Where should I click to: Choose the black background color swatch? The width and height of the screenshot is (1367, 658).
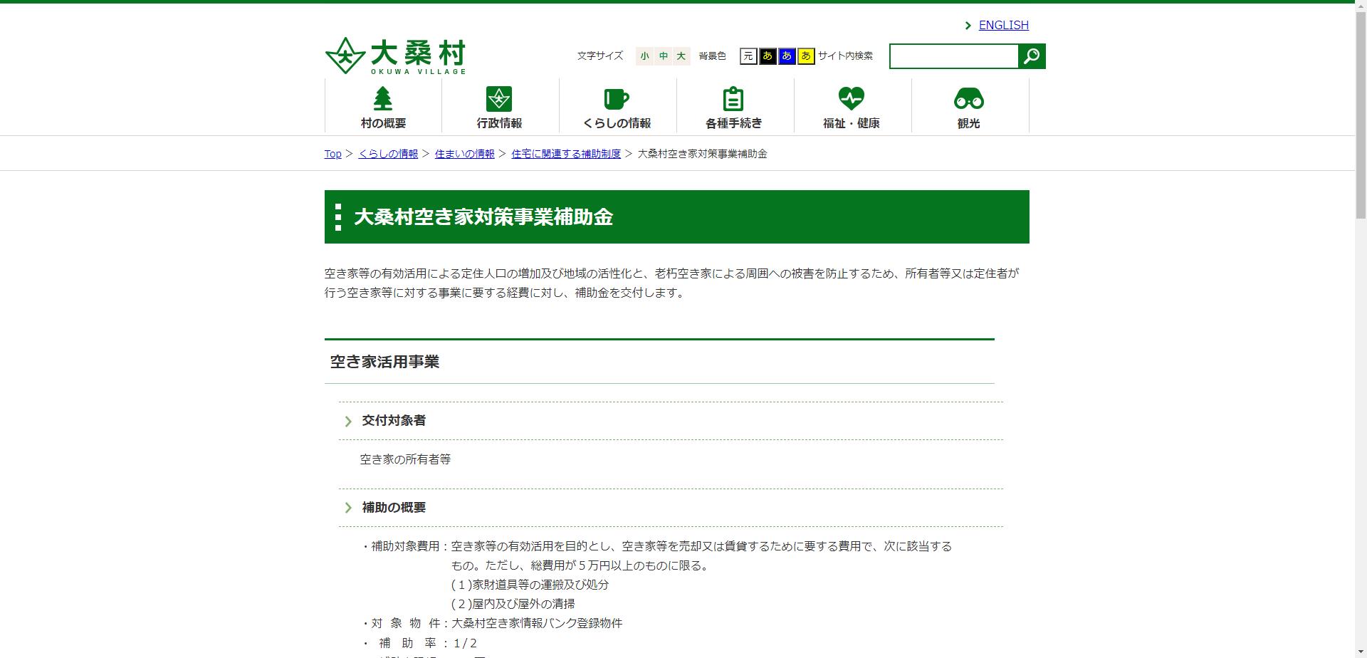[768, 56]
